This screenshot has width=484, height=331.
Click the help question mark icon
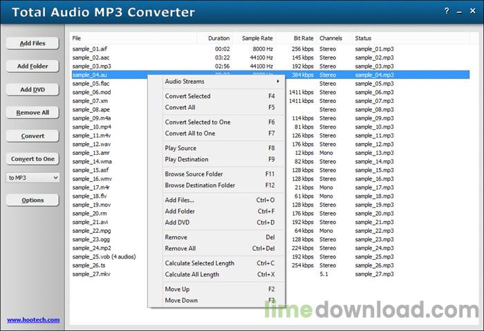click(x=447, y=12)
